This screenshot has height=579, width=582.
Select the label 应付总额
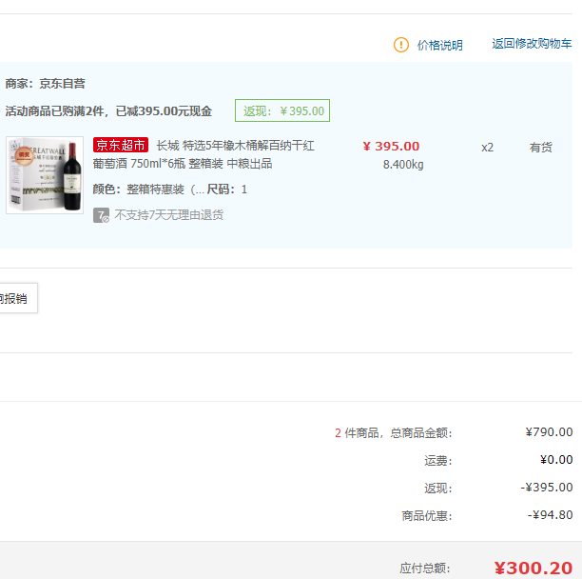pyautogui.click(x=425, y=569)
